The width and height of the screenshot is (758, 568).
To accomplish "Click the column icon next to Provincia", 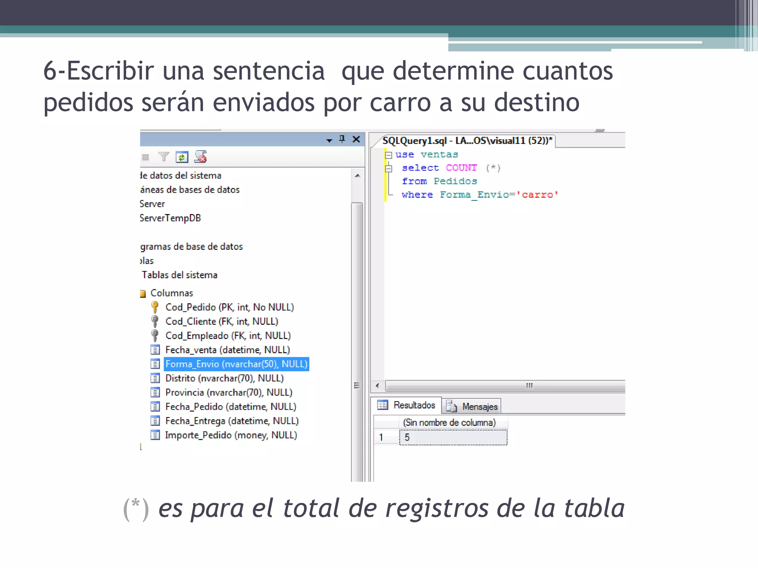I will point(155,392).
